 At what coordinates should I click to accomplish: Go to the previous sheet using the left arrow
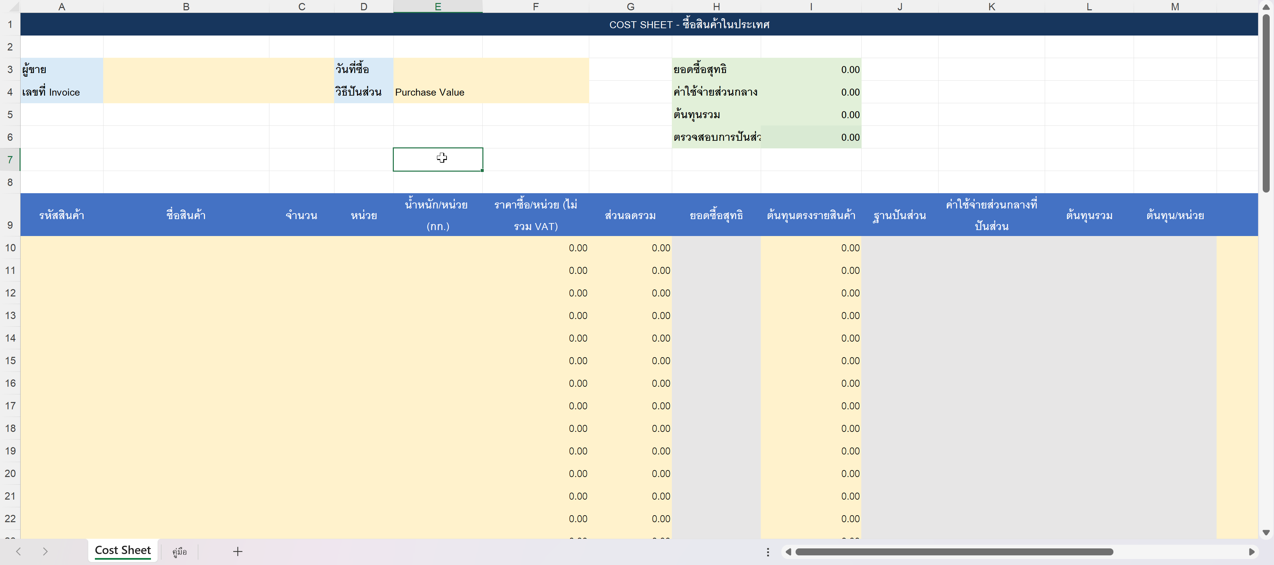(18, 551)
